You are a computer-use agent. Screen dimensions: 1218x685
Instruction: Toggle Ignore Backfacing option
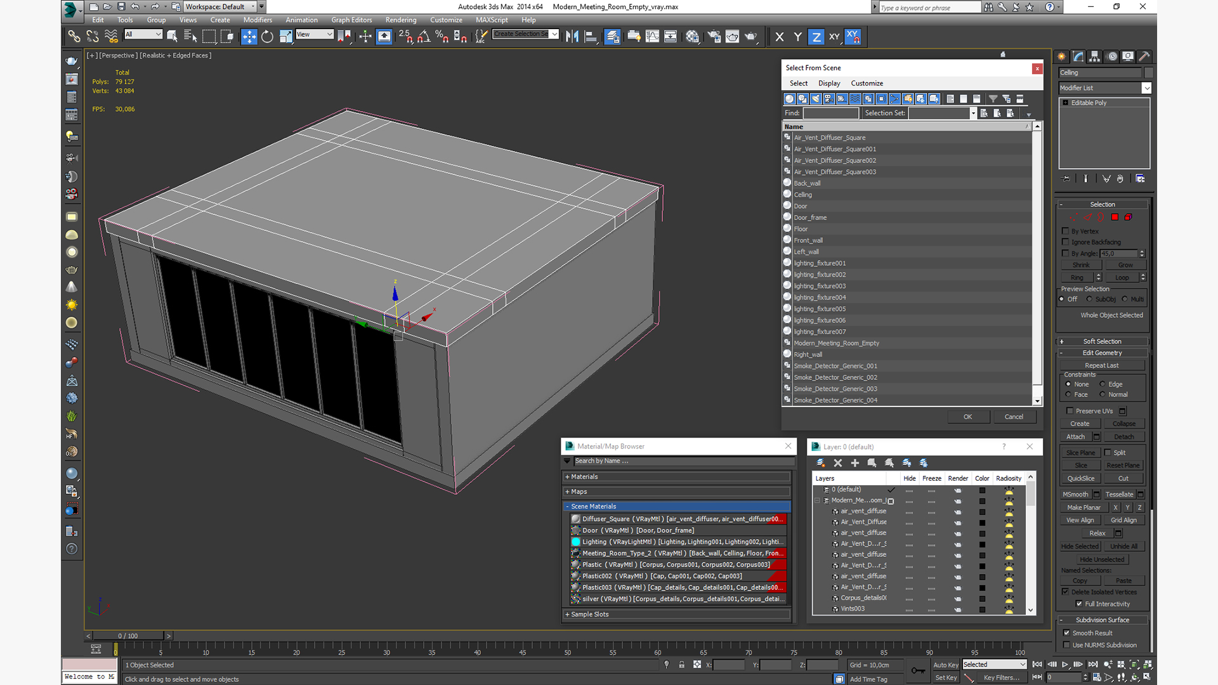click(x=1066, y=242)
